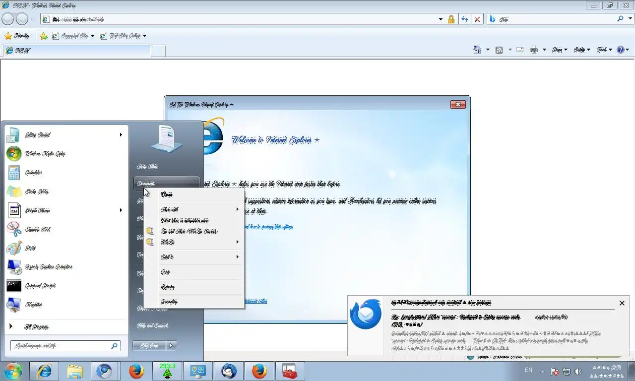
Task: Print the page using printer icon
Action: coord(534,50)
